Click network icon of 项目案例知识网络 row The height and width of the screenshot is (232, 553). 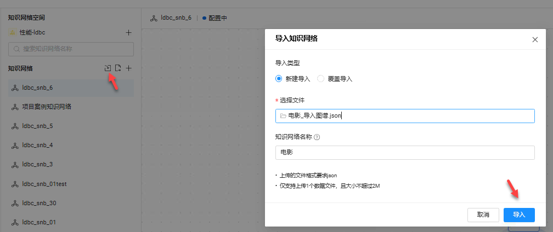pos(15,107)
